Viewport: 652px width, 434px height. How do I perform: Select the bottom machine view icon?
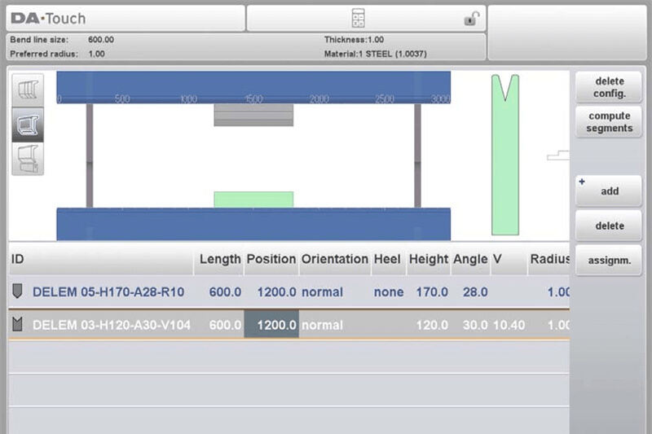tap(27, 158)
